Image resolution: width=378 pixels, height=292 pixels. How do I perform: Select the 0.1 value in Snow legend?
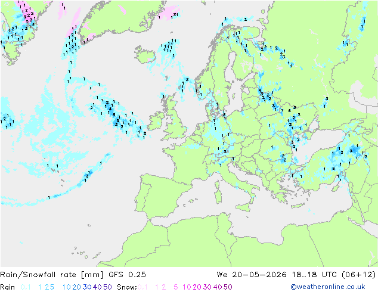(x=142, y=287)
